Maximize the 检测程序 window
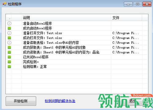Image resolution: width=153 pixels, height=110 pixels. click(137, 4)
